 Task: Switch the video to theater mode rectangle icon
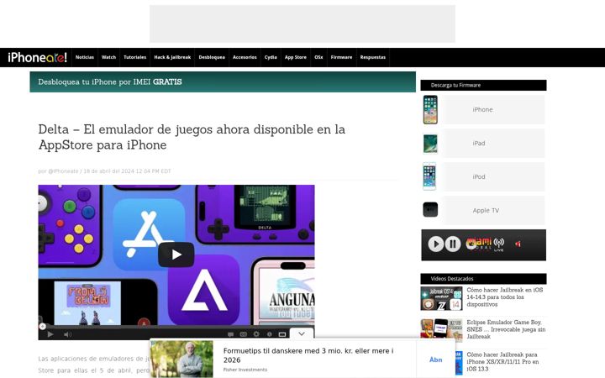[282, 334]
